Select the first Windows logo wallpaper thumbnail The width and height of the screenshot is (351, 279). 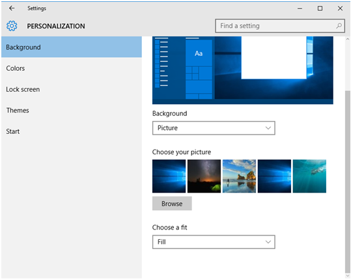click(169, 176)
